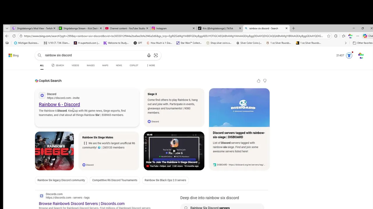Select the VIDEOS search tab
Screen dimensions: 373x209
[x=75, y=65]
